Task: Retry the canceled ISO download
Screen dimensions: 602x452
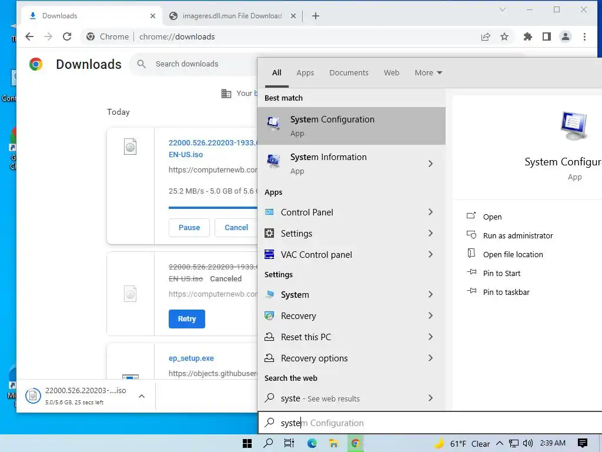Action: click(186, 318)
